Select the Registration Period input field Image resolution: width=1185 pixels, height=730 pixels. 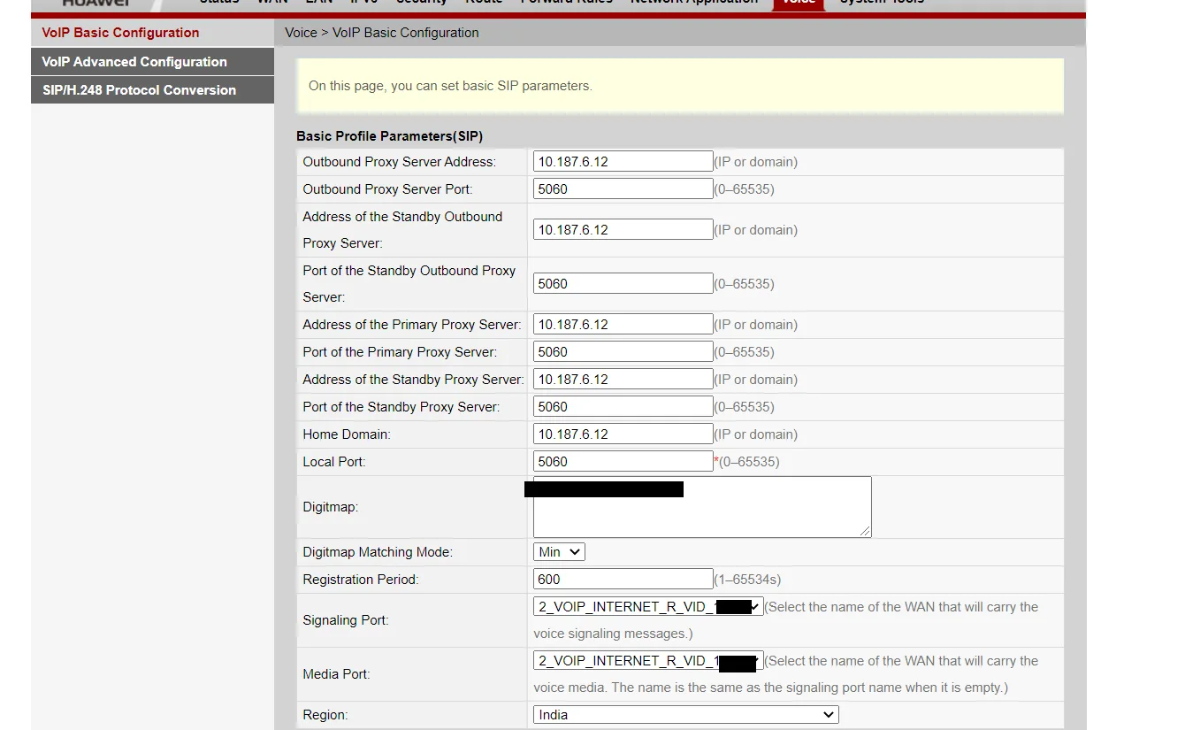tap(623, 580)
